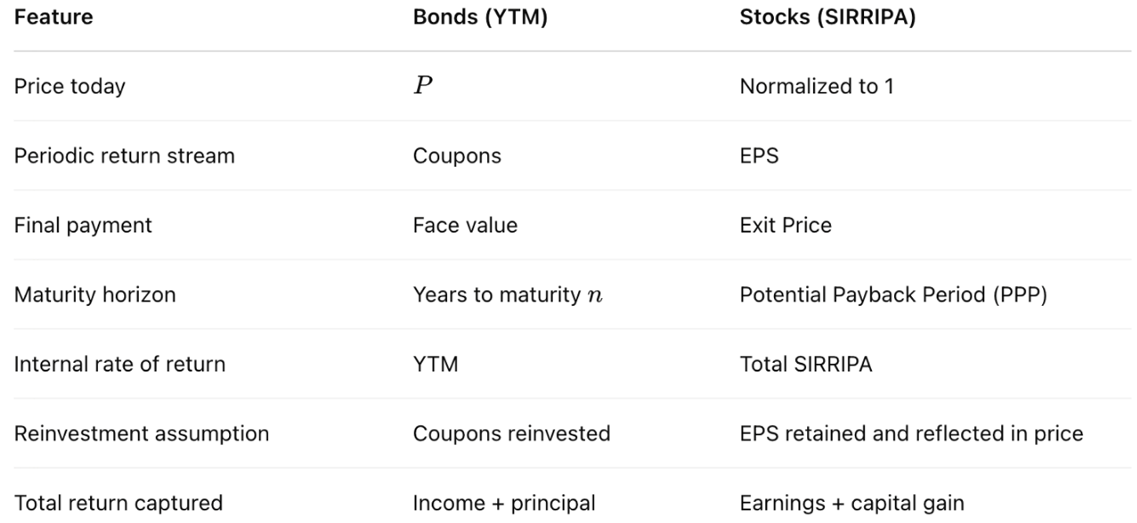Select the Normalized to 1 cell

pyautogui.click(x=816, y=86)
